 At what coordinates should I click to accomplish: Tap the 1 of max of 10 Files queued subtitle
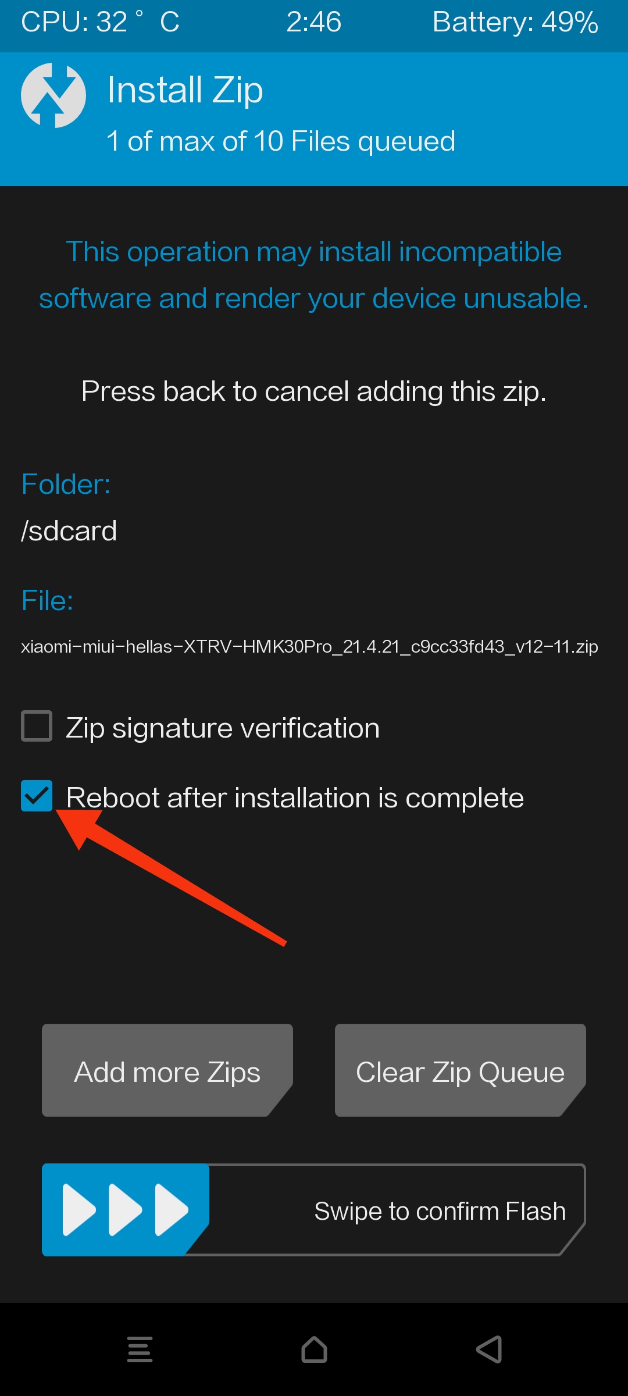[x=281, y=141]
